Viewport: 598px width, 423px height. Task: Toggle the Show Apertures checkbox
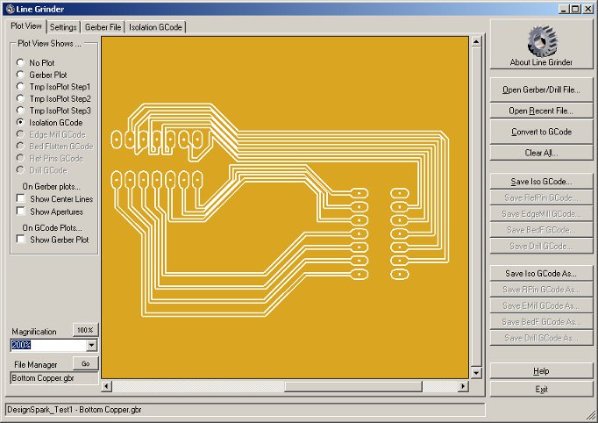pos(21,211)
